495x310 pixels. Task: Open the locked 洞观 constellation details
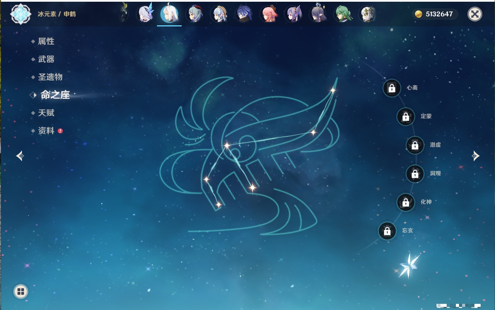click(x=415, y=174)
